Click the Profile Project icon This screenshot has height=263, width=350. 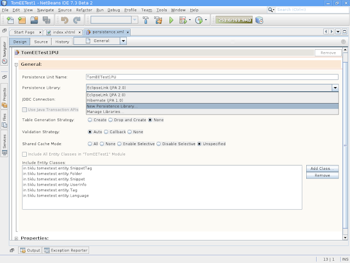tap(199, 20)
